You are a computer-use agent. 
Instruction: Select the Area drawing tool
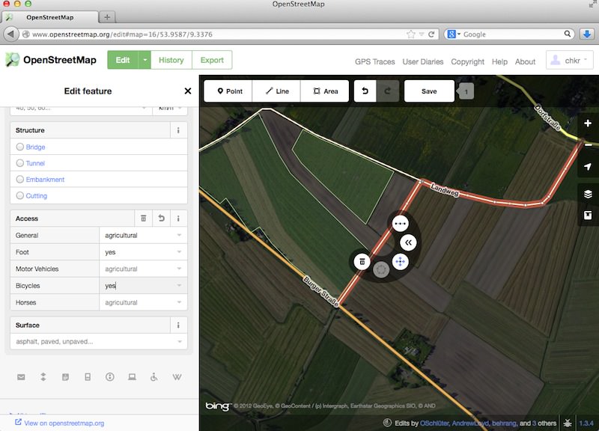pos(325,91)
